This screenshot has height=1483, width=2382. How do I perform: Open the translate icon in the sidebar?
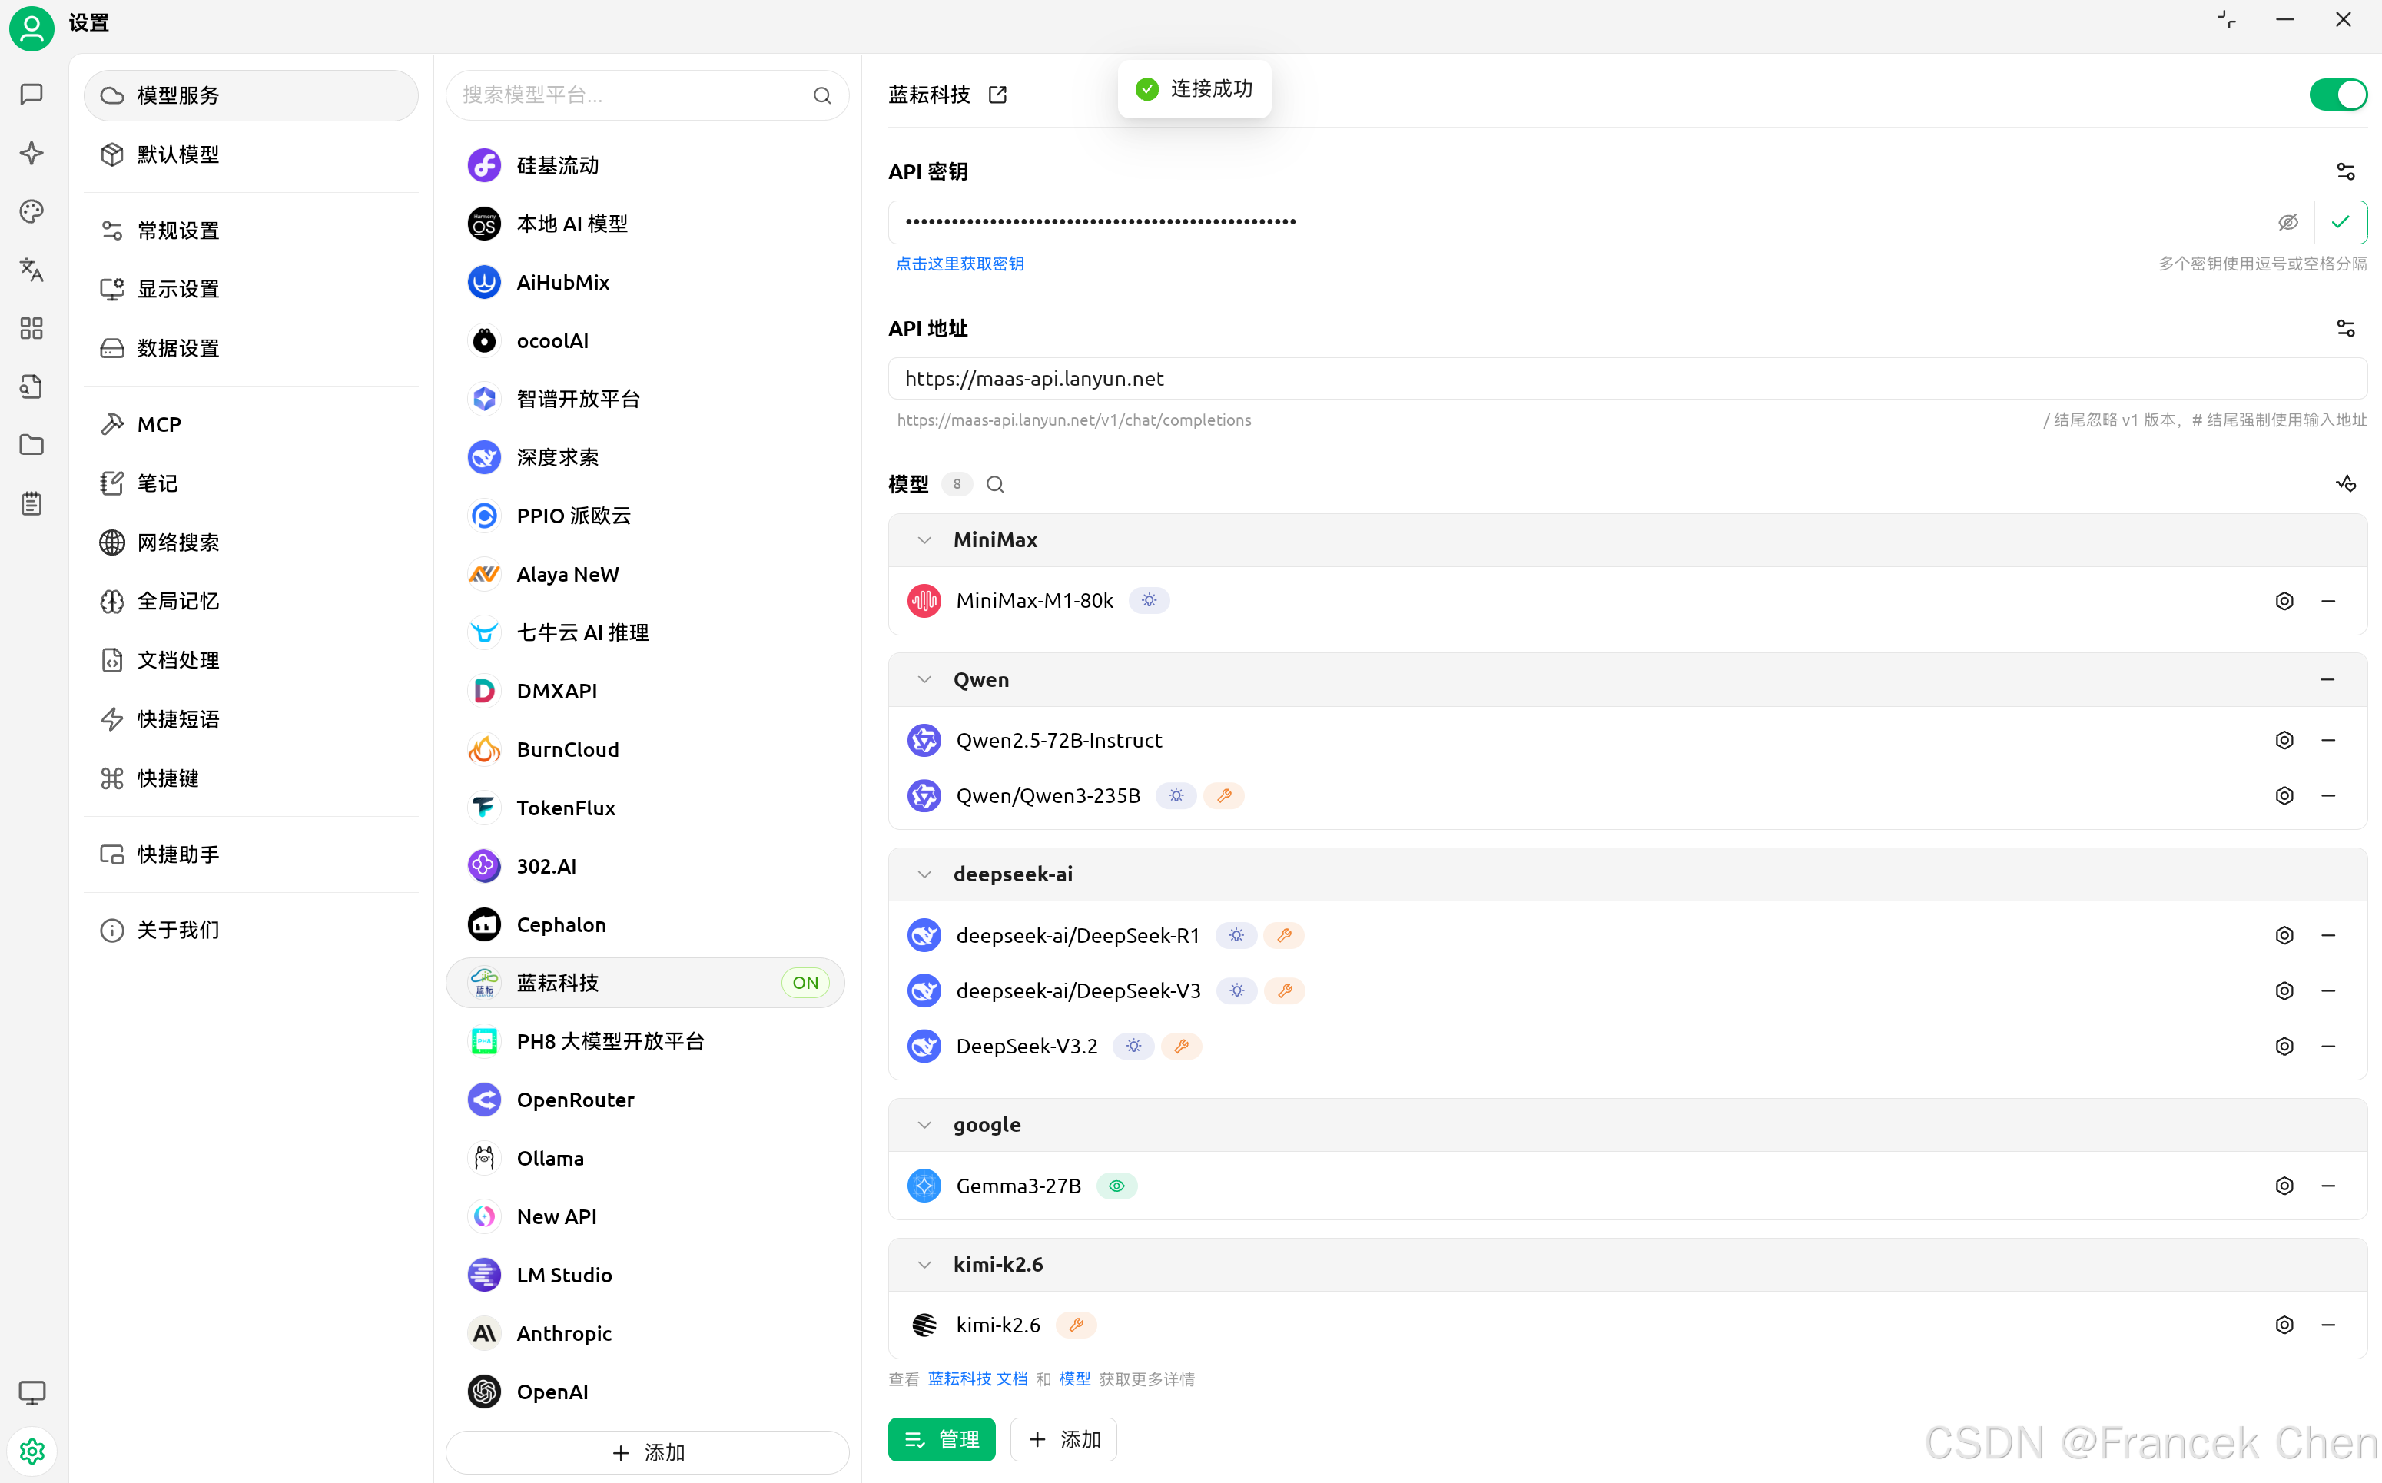32,270
